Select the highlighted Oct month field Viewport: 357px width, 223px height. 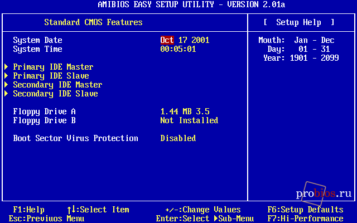[167, 40]
